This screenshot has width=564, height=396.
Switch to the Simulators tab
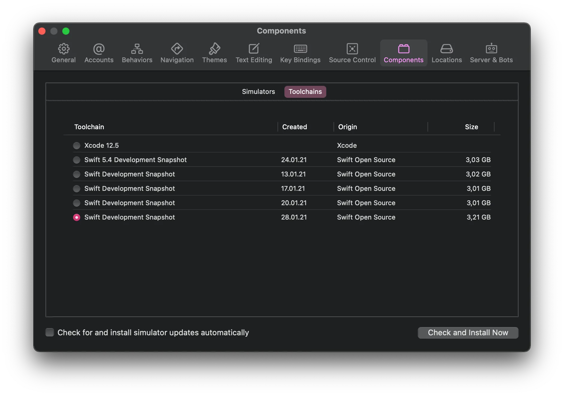pos(258,92)
